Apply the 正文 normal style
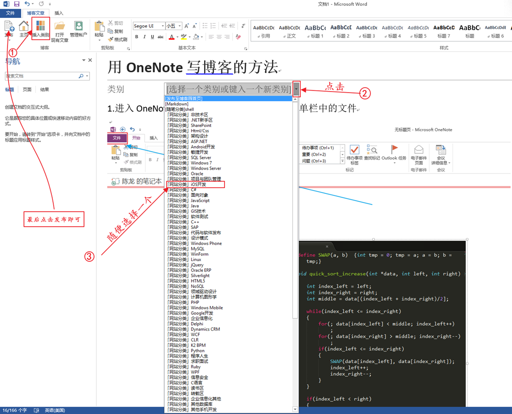This screenshot has height=414, width=512. pyautogui.click(x=289, y=31)
